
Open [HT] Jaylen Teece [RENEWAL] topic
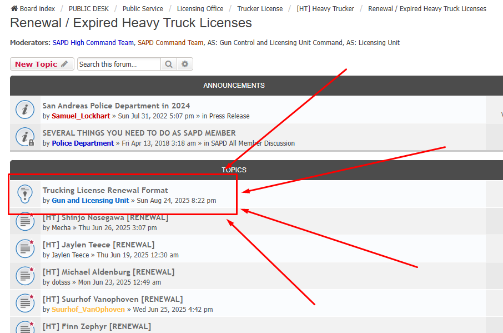pyautogui.click(x=98, y=245)
